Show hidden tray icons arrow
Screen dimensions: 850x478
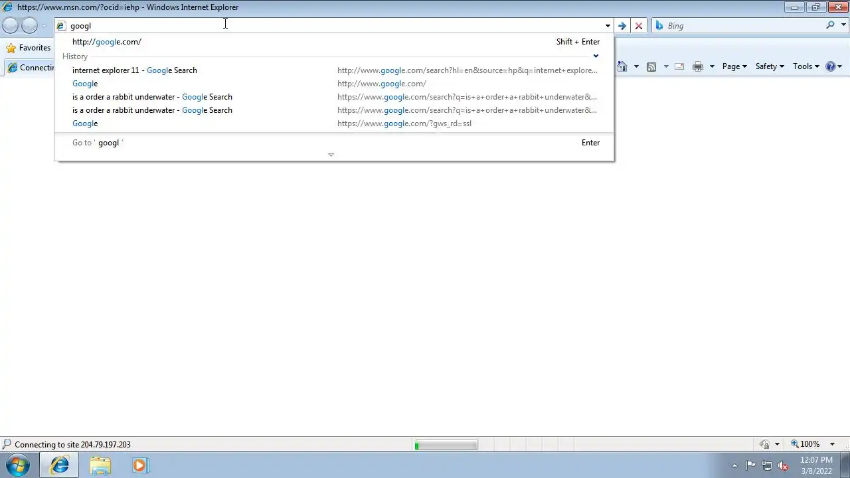point(734,465)
